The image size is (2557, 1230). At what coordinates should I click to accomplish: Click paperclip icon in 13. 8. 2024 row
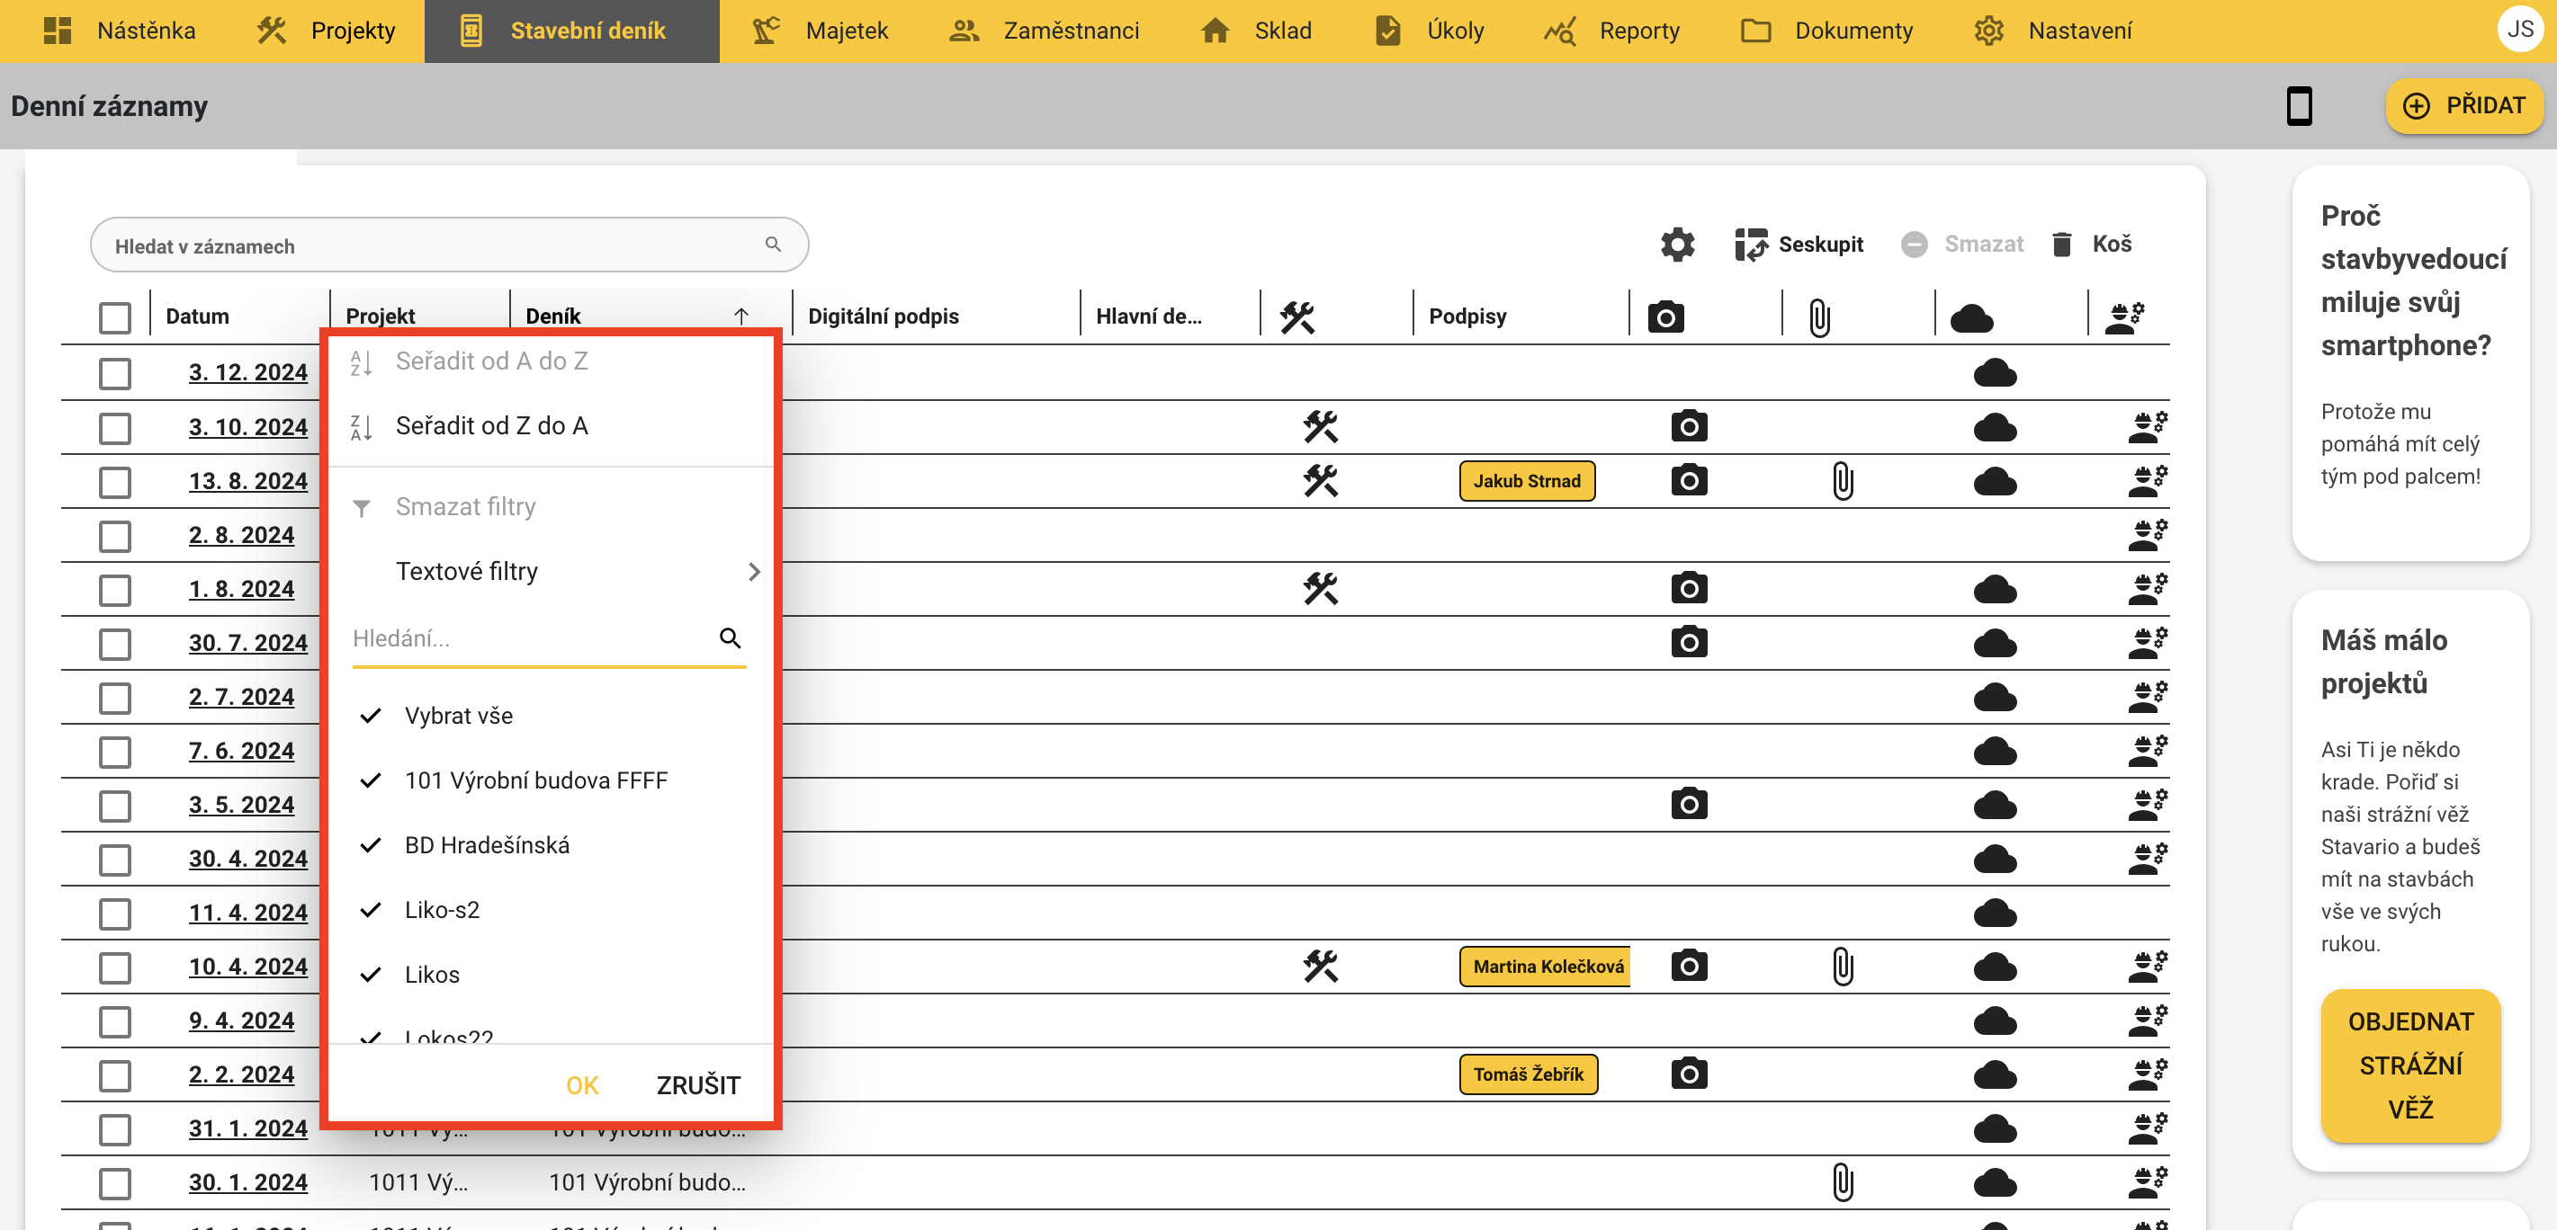[x=1843, y=481]
